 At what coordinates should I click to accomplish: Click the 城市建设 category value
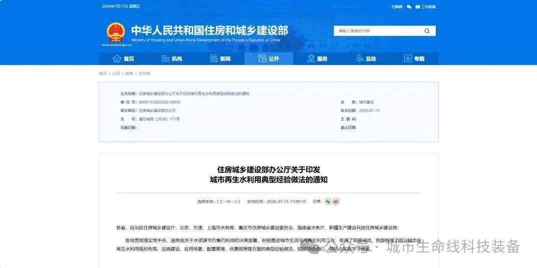click(x=366, y=102)
